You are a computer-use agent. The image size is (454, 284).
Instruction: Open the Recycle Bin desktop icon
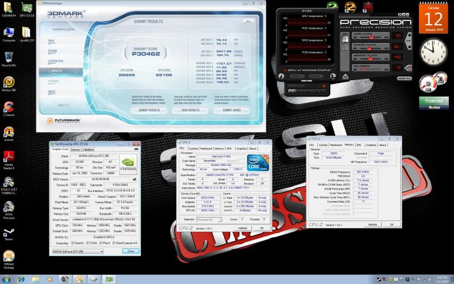pos(9,59)
